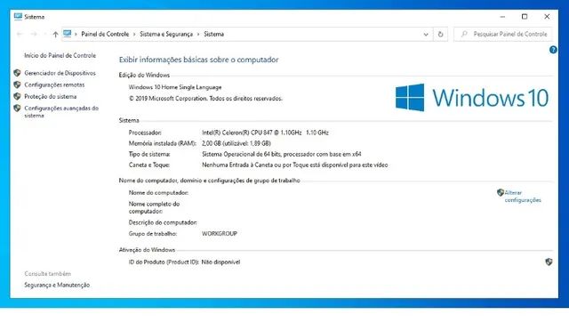Select Sistema in the breadcrumb

(213, 34)
